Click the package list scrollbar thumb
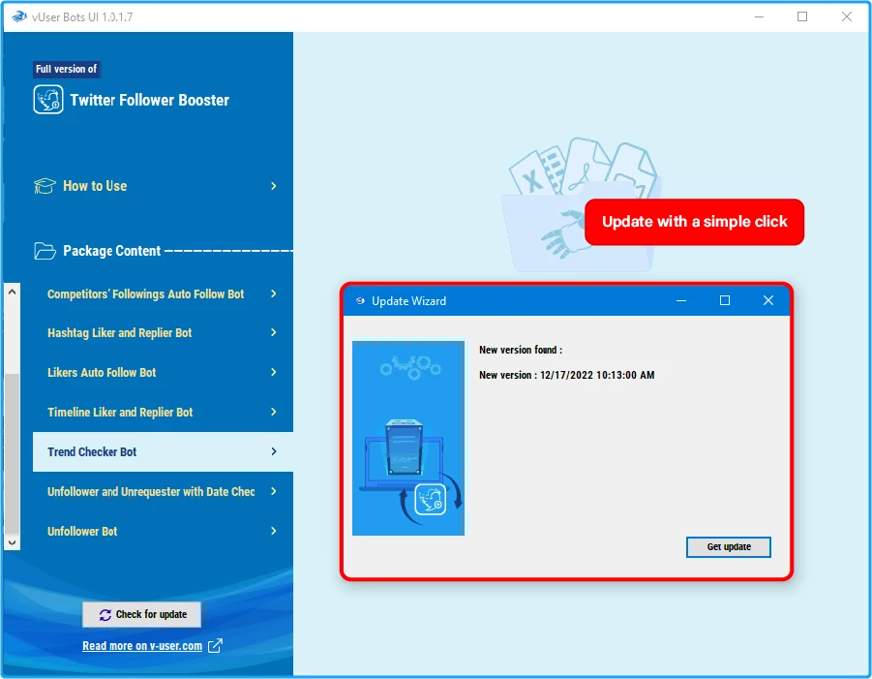Viewport: 872px width, 679px height. click(x=13, y=453)
